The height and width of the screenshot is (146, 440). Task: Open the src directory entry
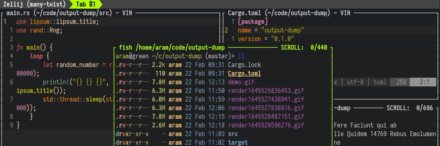[x=233, y=134]
